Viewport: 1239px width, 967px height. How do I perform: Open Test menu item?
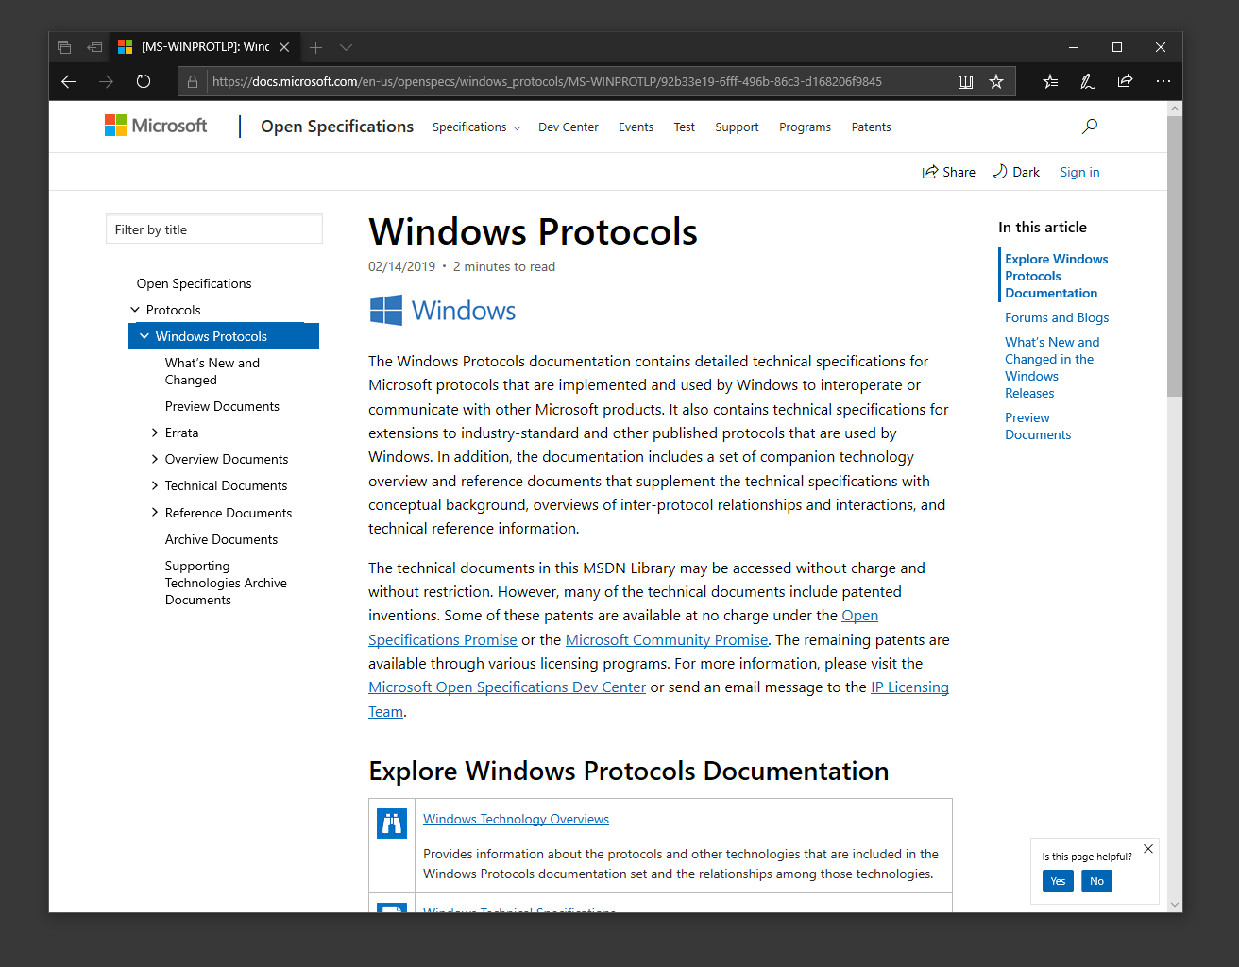tap(685, 127)
